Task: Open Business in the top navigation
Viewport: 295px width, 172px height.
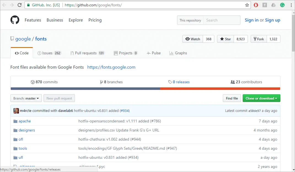Action: pos(55,20)
